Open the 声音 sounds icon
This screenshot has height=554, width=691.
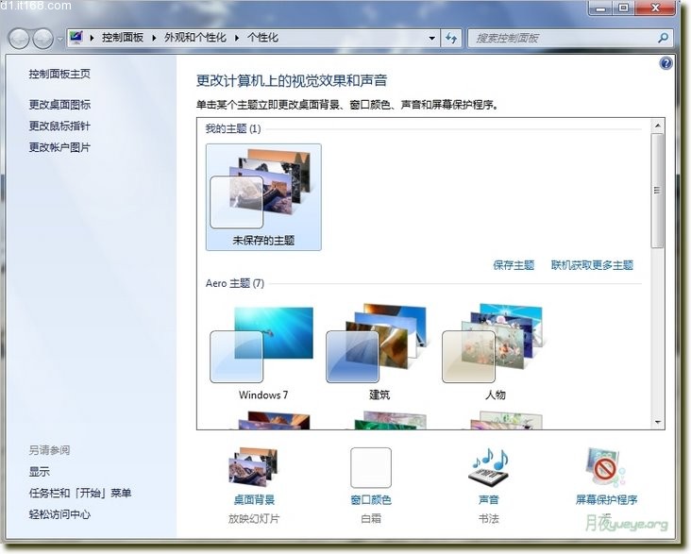[x=488, y=469]
